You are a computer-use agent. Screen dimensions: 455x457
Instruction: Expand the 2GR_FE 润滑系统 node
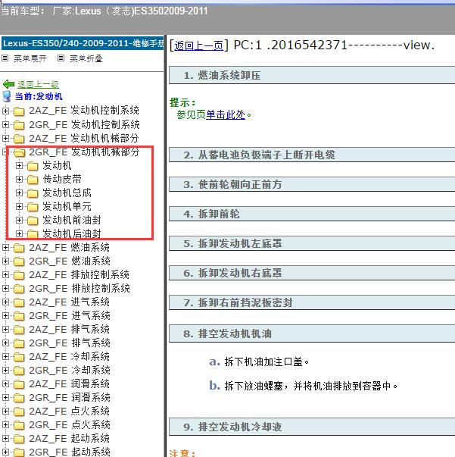click(5, 398)
